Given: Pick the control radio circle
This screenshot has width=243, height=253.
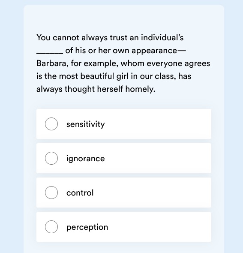Looking at the screenshot, I should click(x=51, y=193).
